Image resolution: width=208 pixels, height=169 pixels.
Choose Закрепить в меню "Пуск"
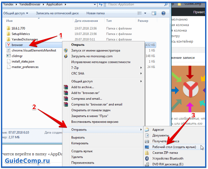90,116
